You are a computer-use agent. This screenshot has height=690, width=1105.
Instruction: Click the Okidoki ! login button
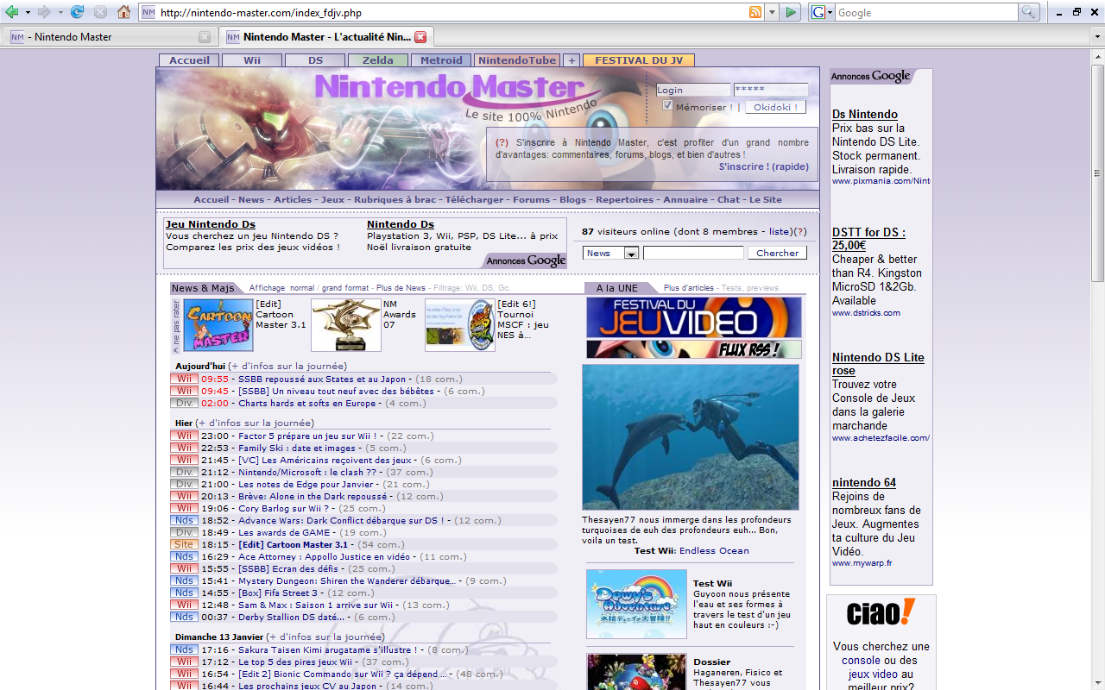coord(775,107)
